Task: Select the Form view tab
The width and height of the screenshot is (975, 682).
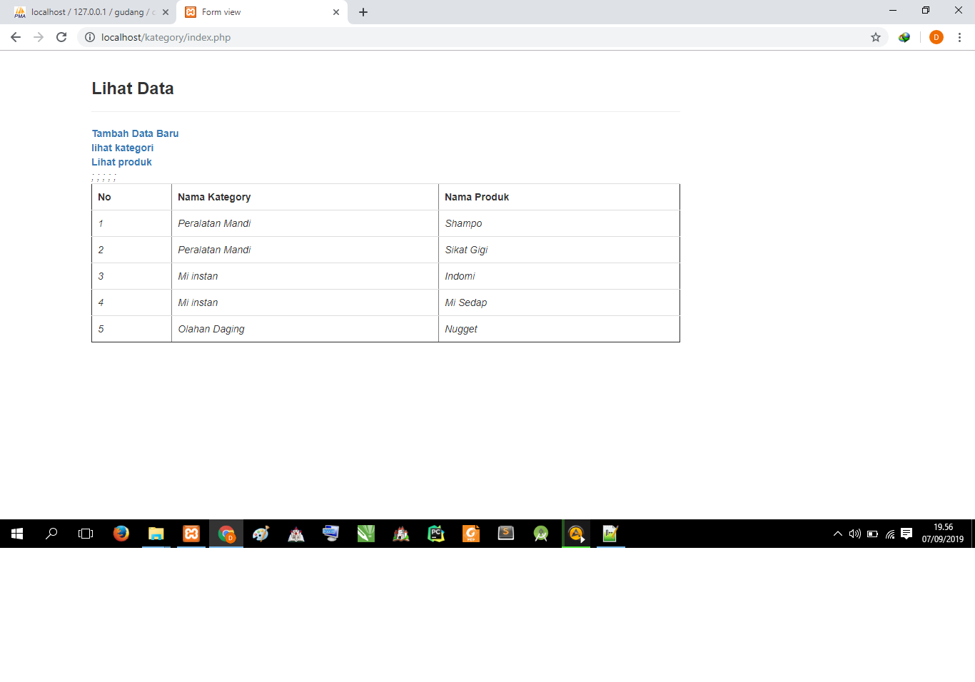Action: click(x=262, y=12)
